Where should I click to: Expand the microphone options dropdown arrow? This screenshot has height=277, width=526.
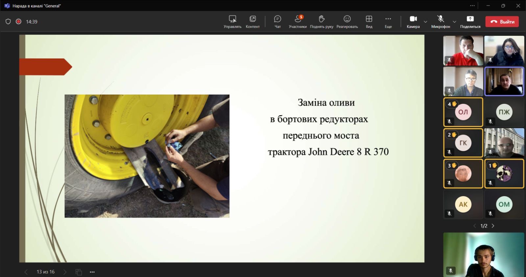point(454,22)
